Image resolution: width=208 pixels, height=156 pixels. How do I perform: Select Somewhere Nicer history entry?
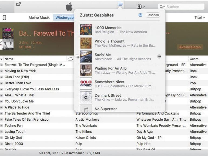point(120,84)
